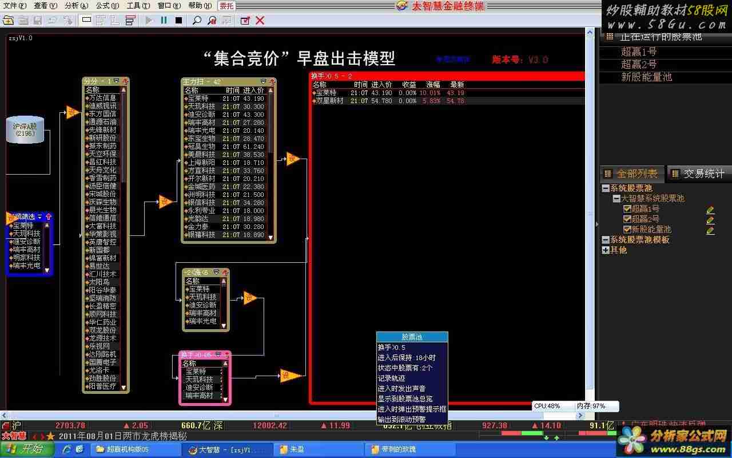
Task: Select 新股能量池 in the running pools list
Action: click(646, 77)
